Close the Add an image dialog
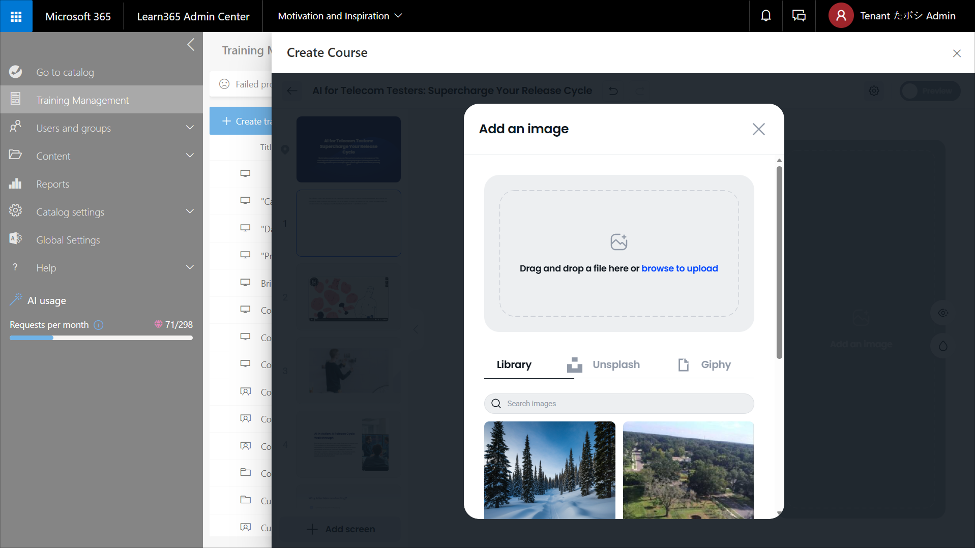This screenshot has height=548, width=975. point(758,129)
